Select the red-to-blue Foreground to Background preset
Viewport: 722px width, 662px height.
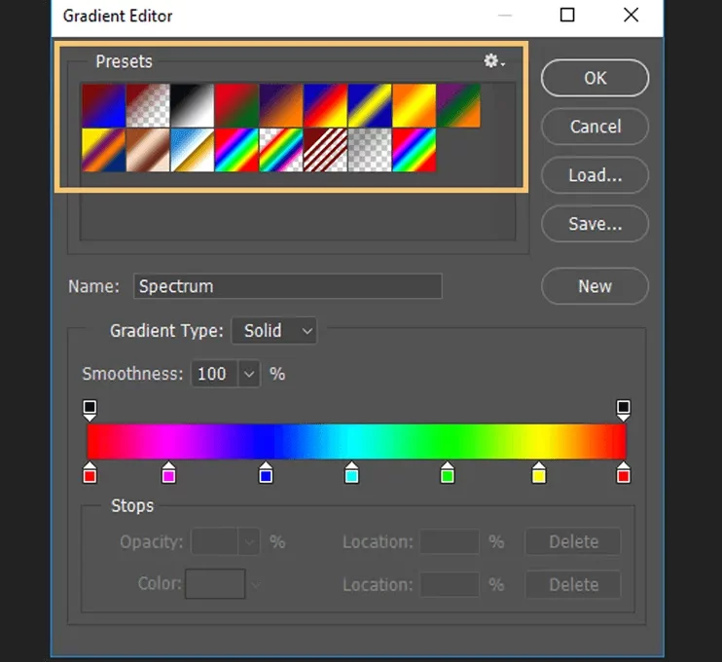pyautogui.click(x=103, y=105)
